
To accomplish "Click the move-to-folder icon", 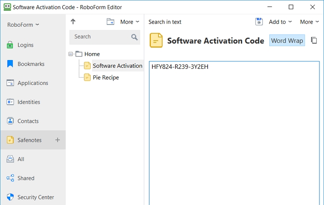I will (110, 22).
